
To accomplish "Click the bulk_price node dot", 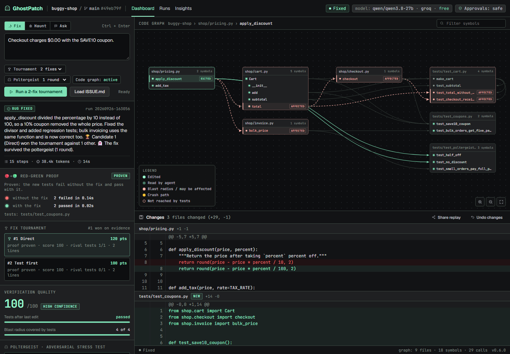I will [x=246, y=131].
